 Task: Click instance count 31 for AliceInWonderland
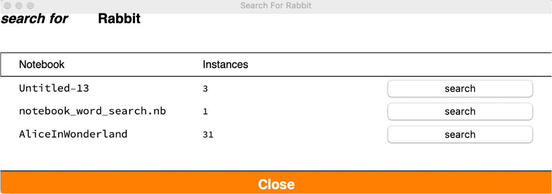(x=208, y=135)
